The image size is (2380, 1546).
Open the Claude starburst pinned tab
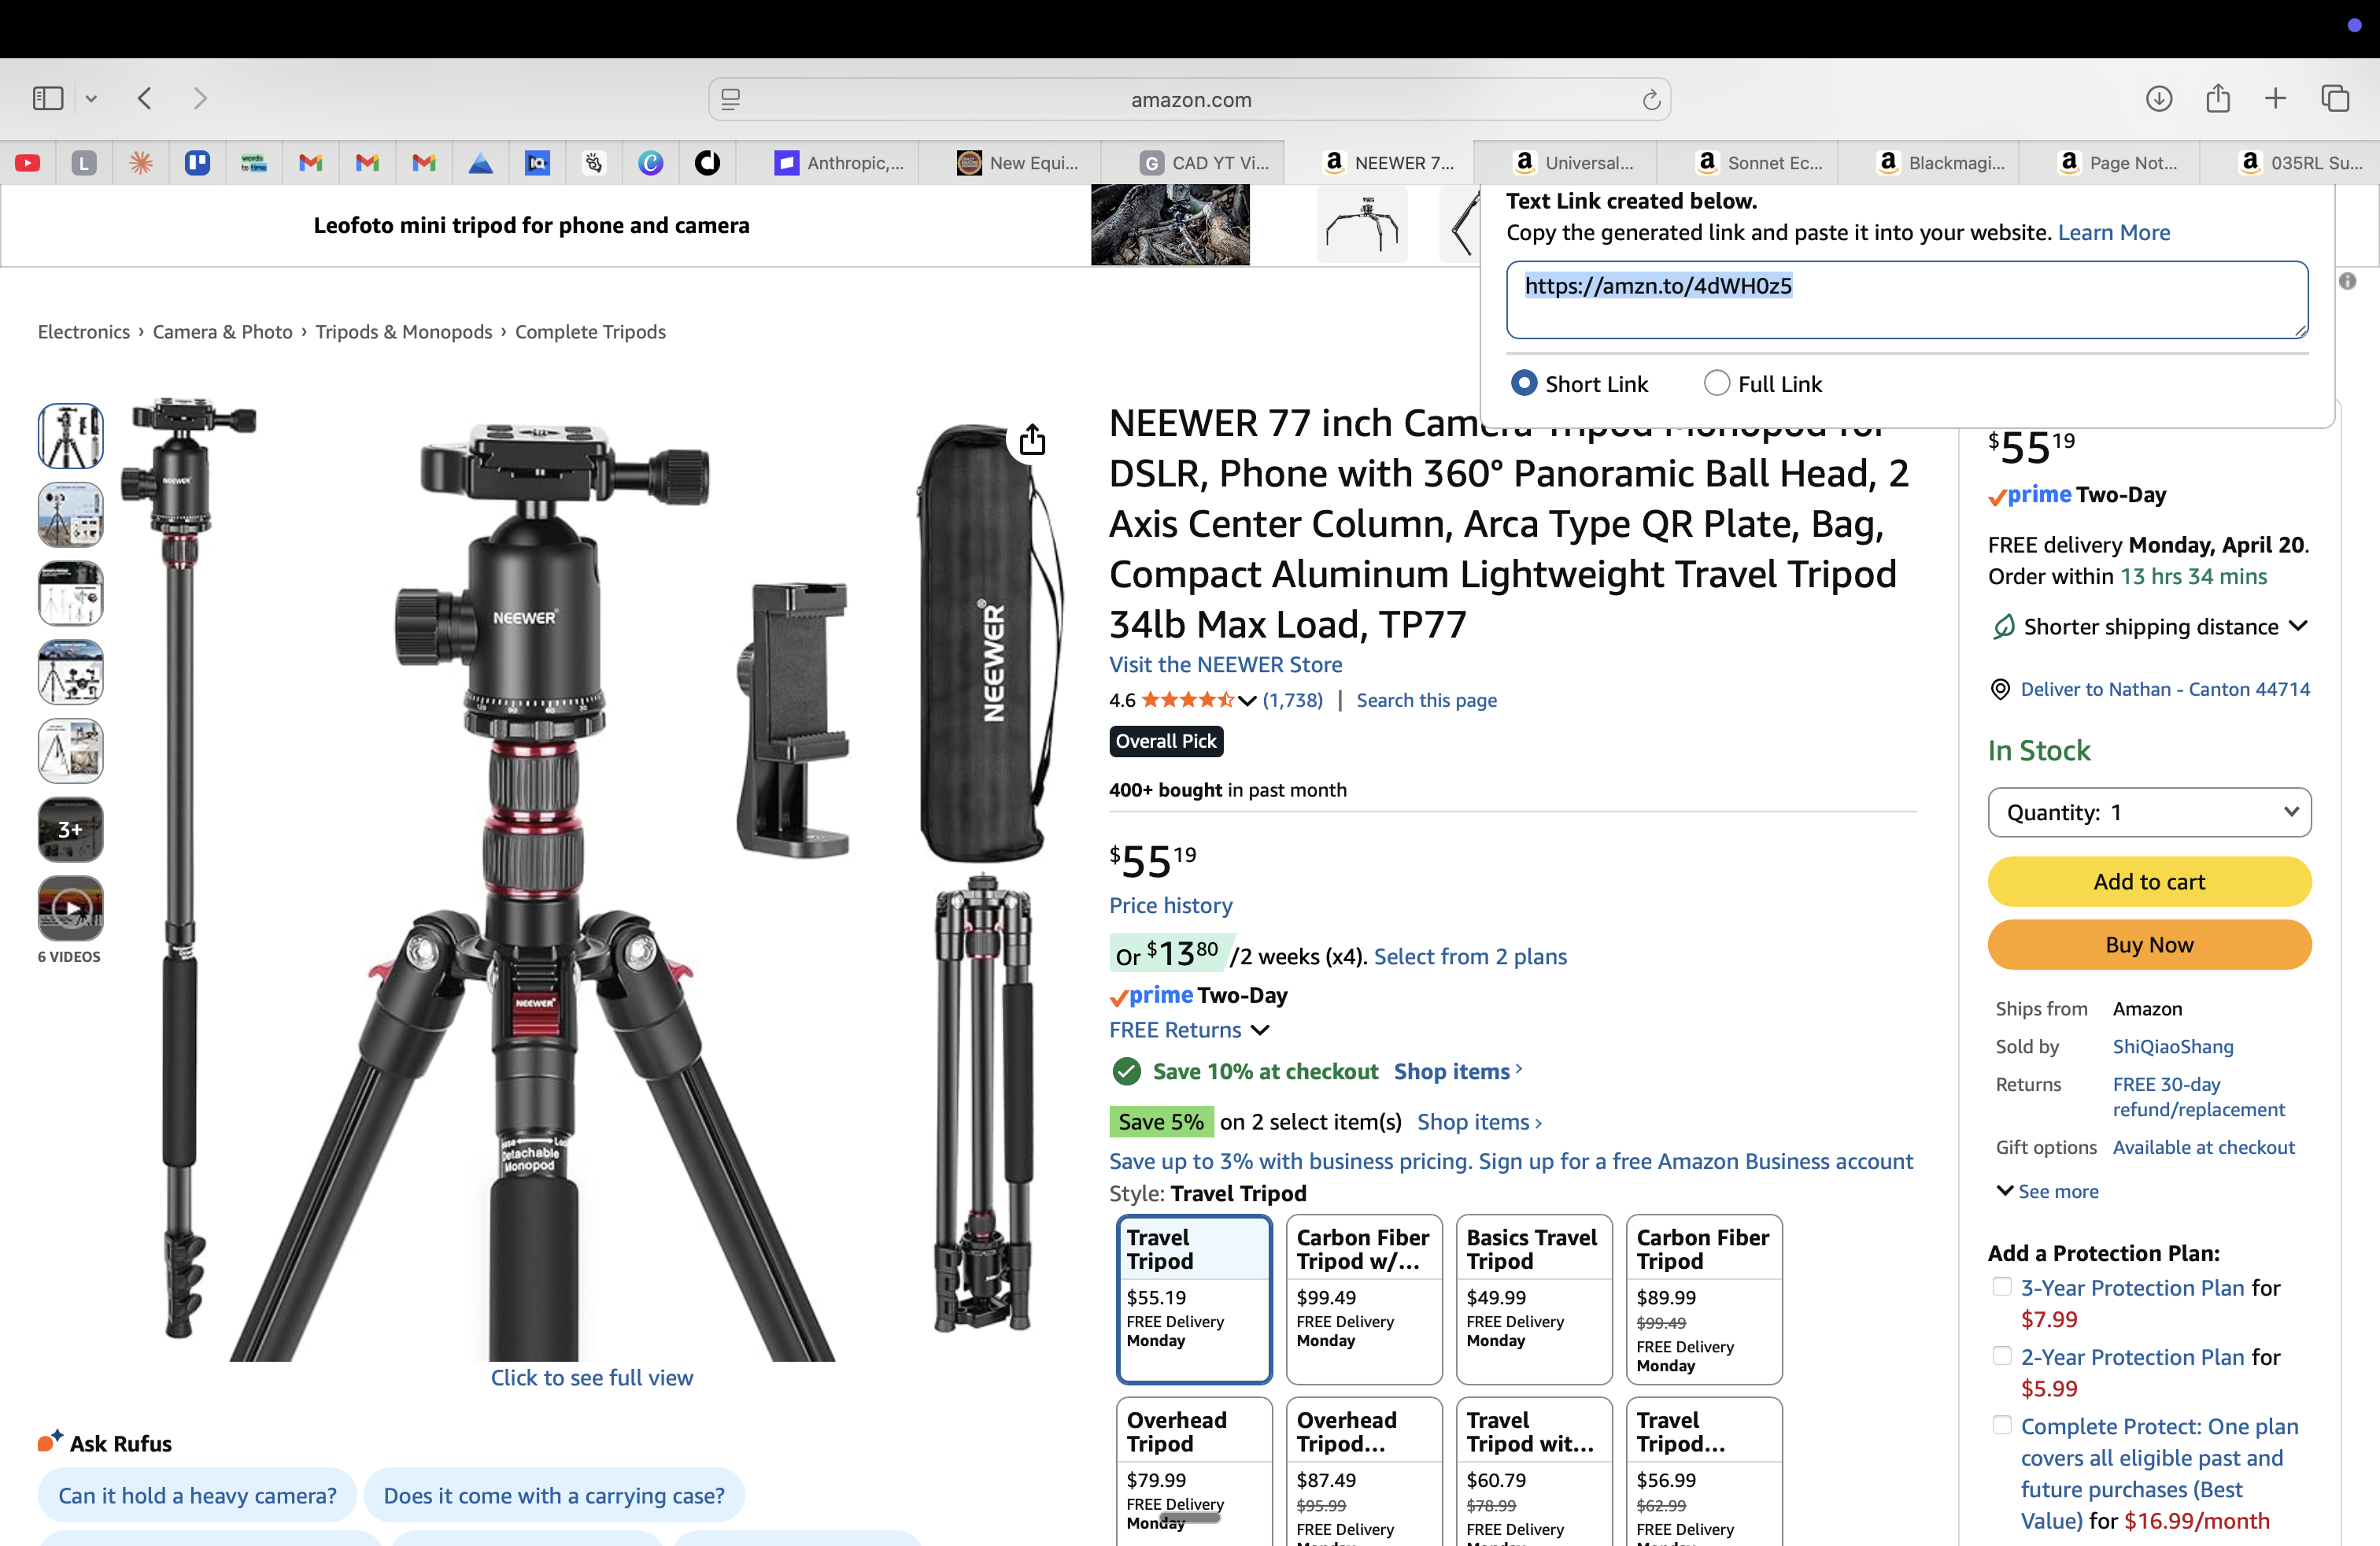coord(141,162)
